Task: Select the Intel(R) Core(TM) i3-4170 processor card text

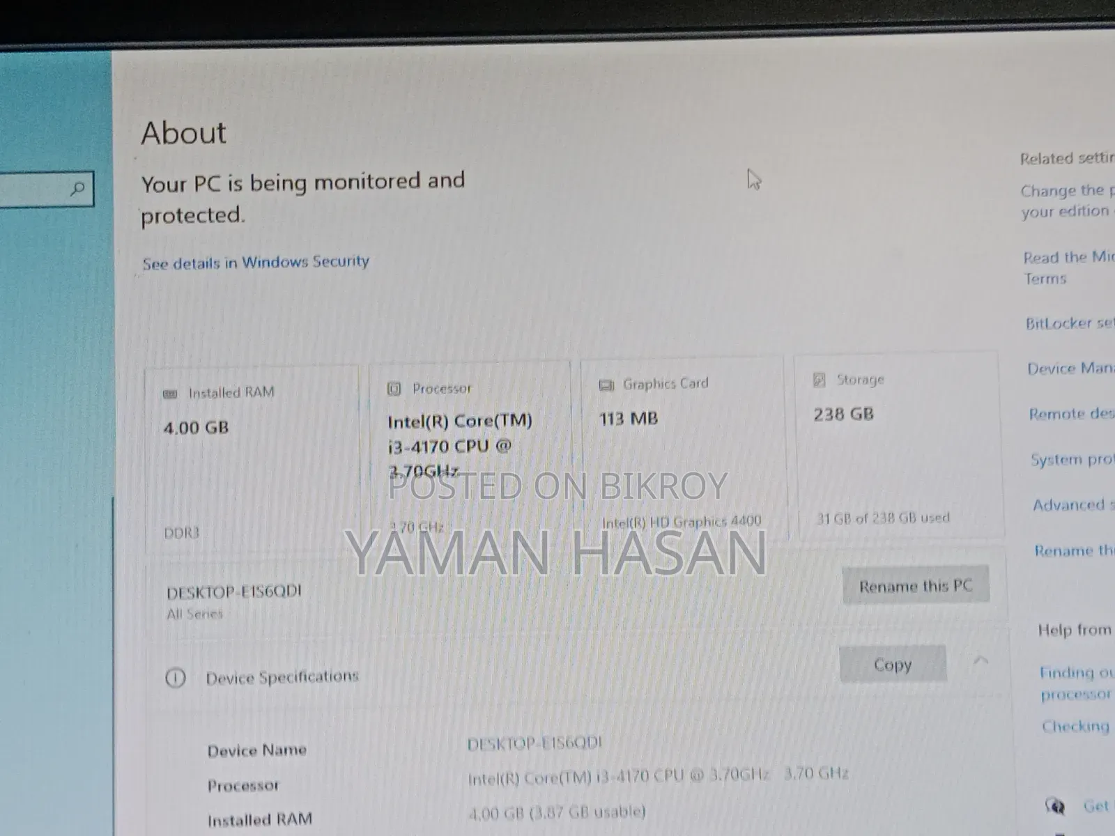Action: (460, 446)
